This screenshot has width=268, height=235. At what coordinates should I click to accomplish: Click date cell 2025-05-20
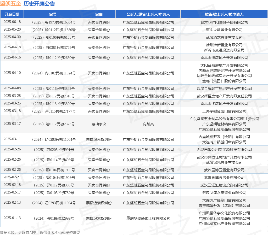click(12, 29)
